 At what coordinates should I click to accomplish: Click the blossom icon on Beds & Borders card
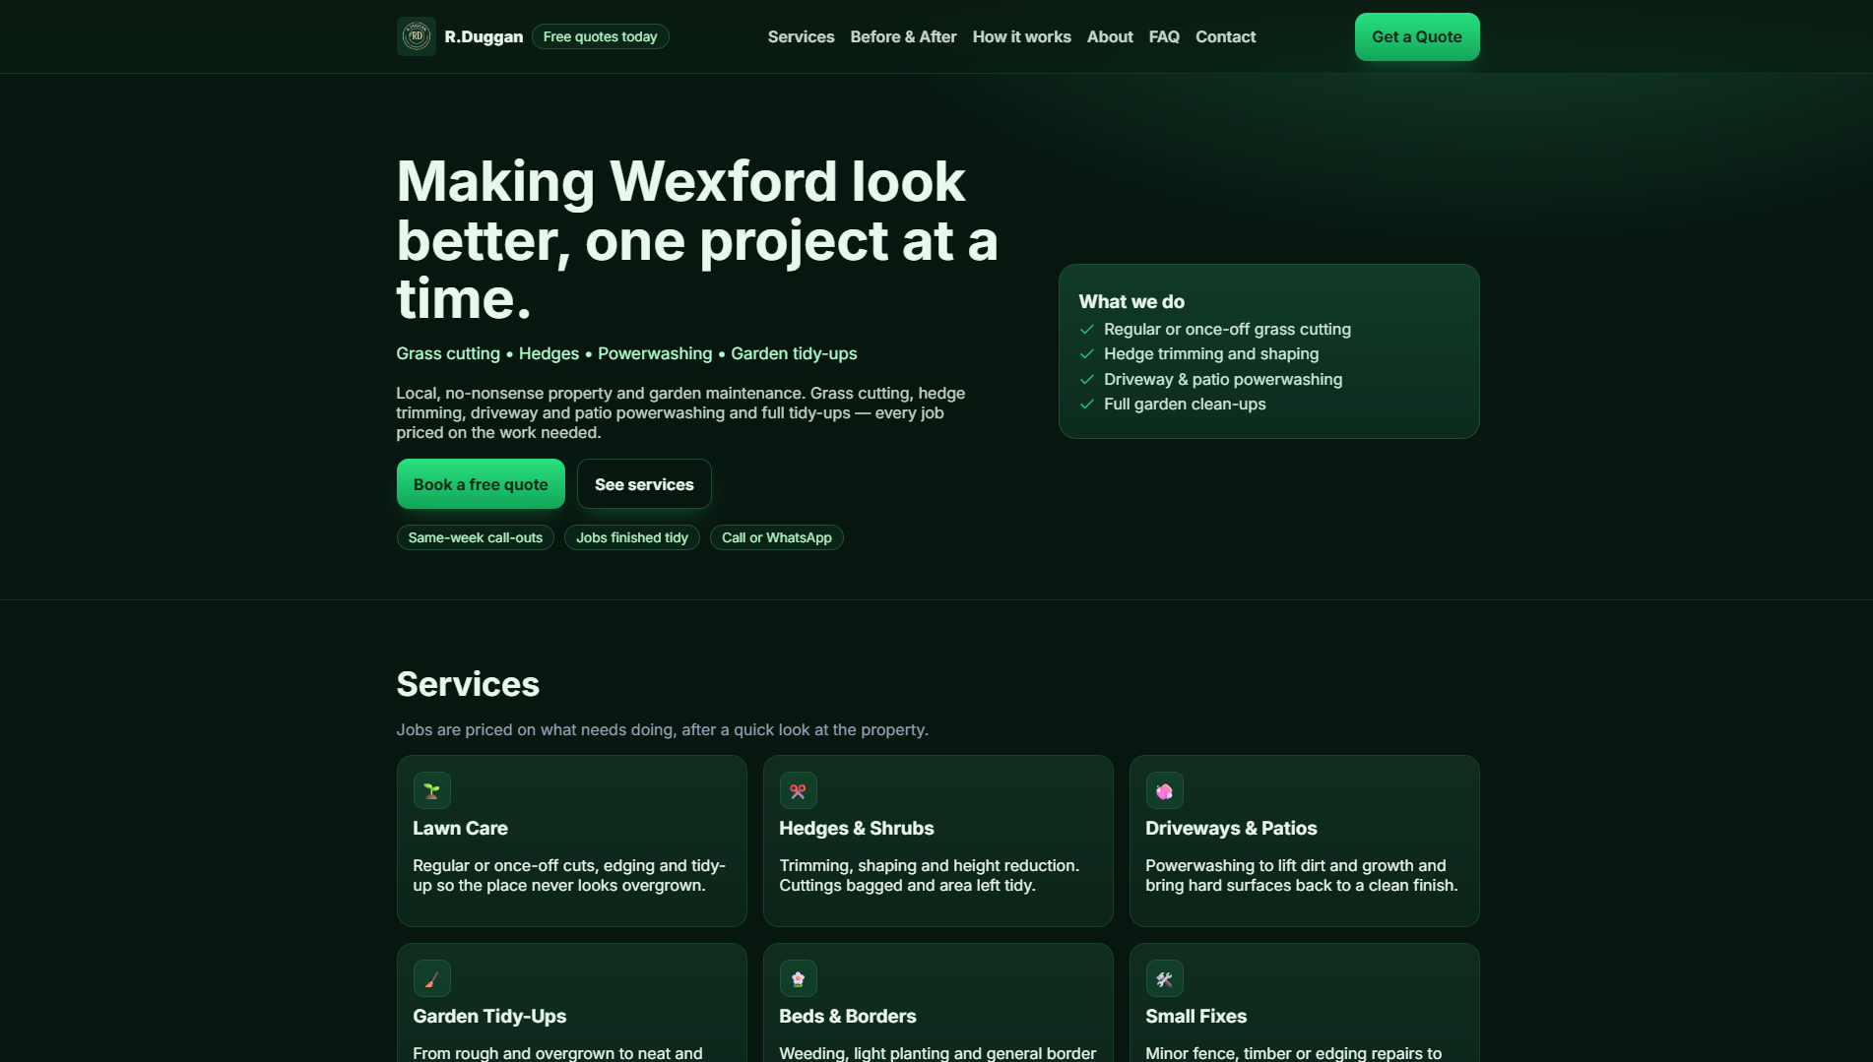click(799, 978)
